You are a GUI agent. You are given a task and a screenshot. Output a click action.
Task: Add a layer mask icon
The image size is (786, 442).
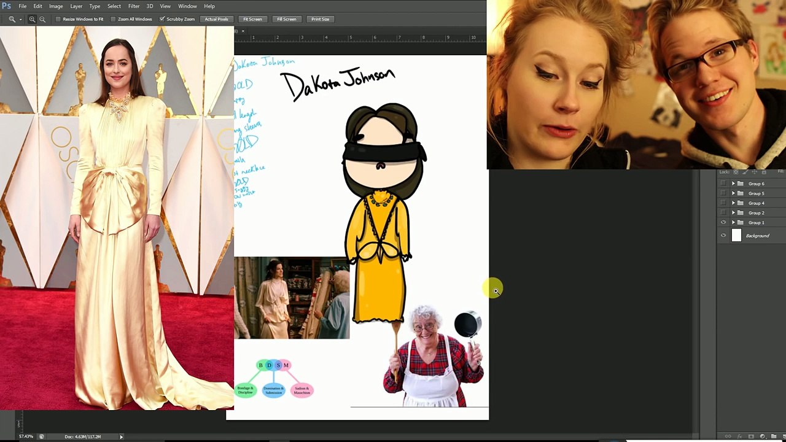coord(751,436)
